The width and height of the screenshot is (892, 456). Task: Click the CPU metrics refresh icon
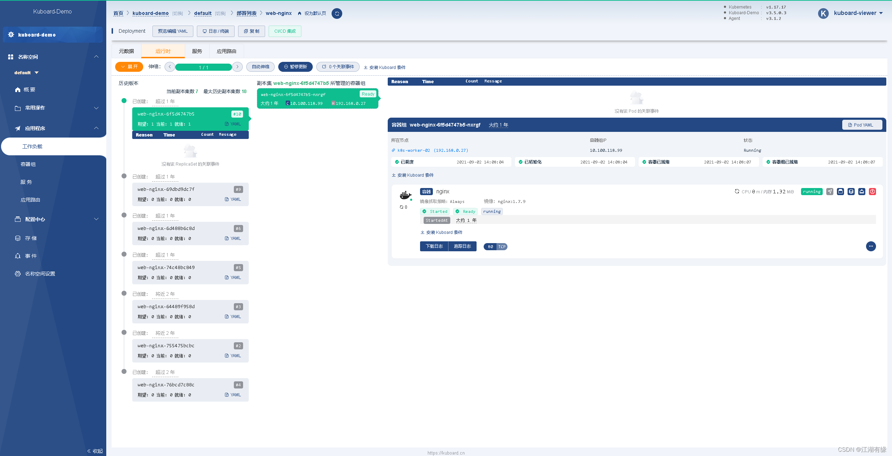[x=737, y=191]
